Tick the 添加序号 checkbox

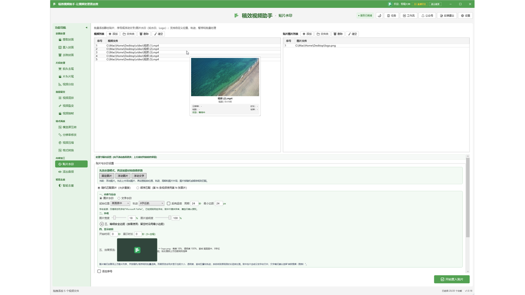coord(99,271)
